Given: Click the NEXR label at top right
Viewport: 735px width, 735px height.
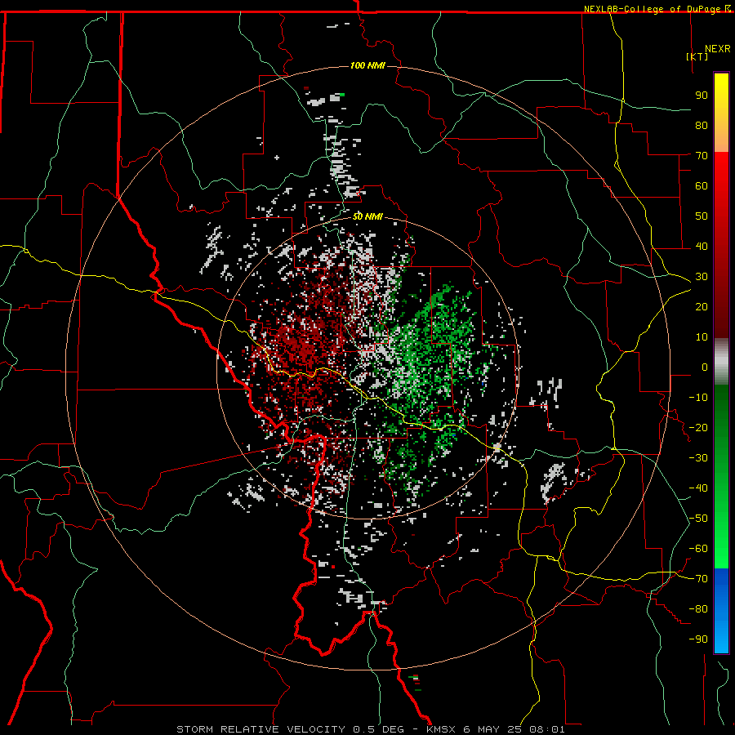Looking at the screenshot, I should click(718, 49).
